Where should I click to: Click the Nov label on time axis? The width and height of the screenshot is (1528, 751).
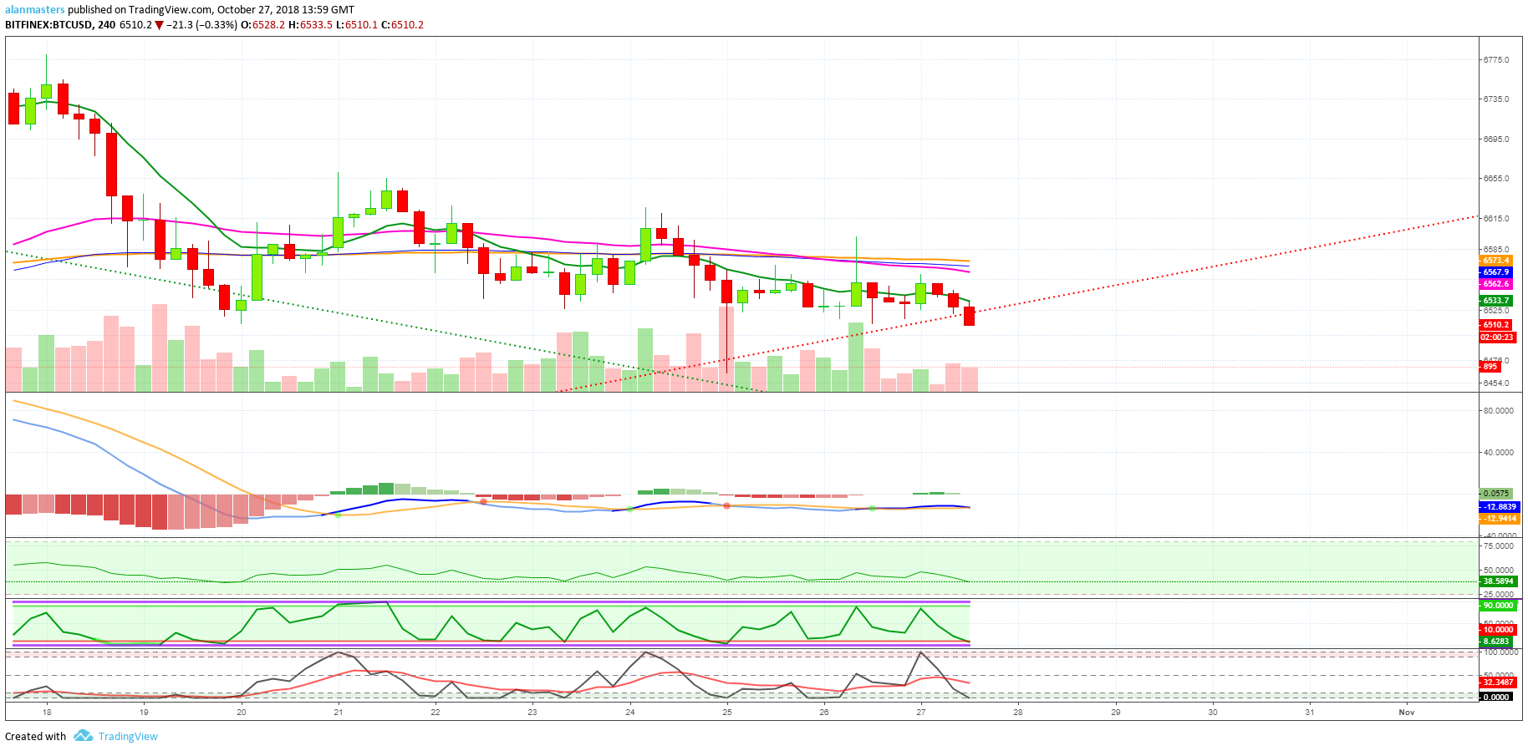click(x=1407, y=713)
